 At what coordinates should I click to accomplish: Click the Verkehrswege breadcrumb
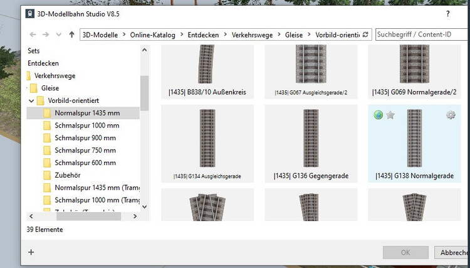(x=252, y=35)
